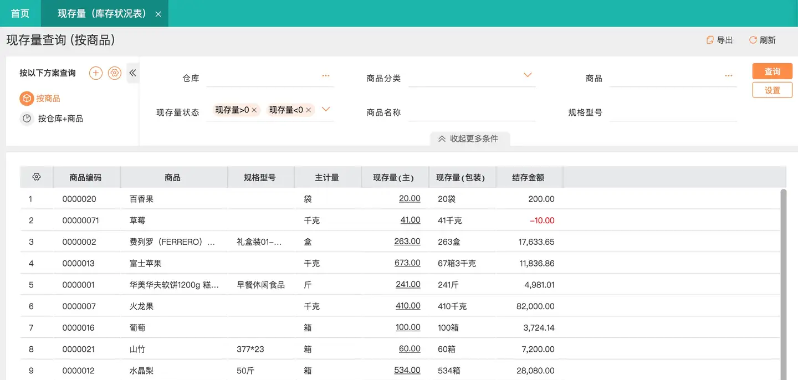798x380 pixels.
Task: Click the add query scheme plus icon
Action: (96, 73)
